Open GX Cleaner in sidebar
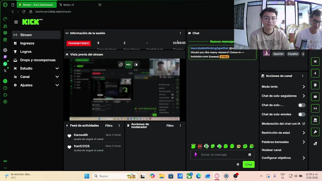 [5, 26]
